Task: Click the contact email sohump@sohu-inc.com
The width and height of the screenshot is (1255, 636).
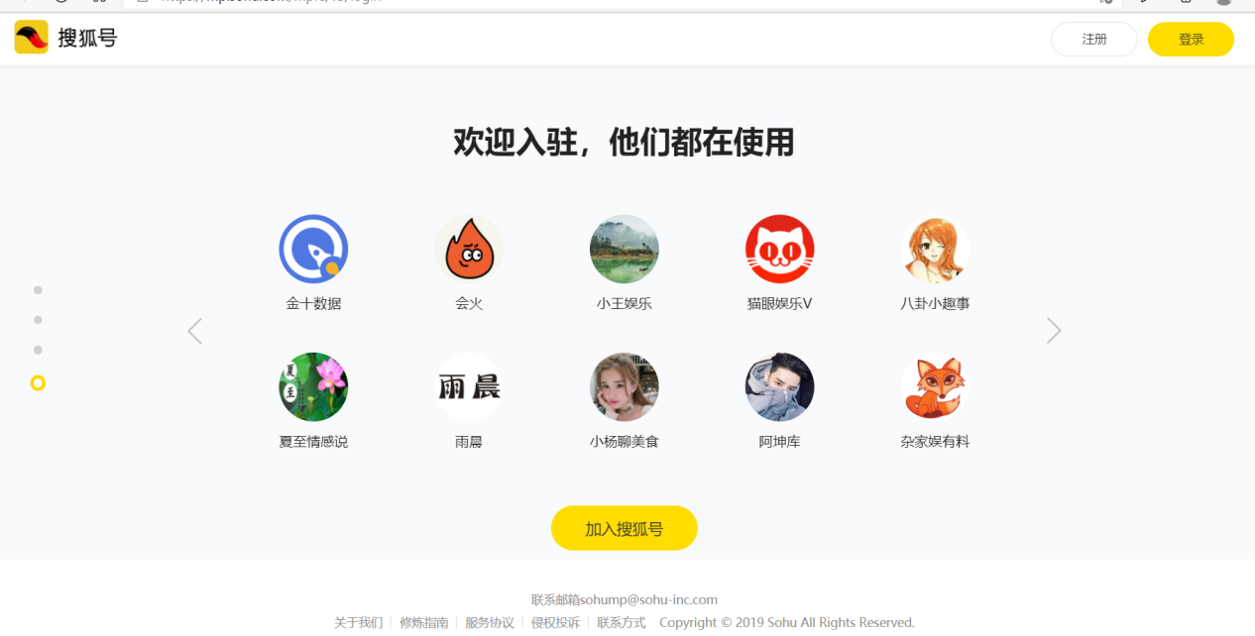Action: coord(649,599)
